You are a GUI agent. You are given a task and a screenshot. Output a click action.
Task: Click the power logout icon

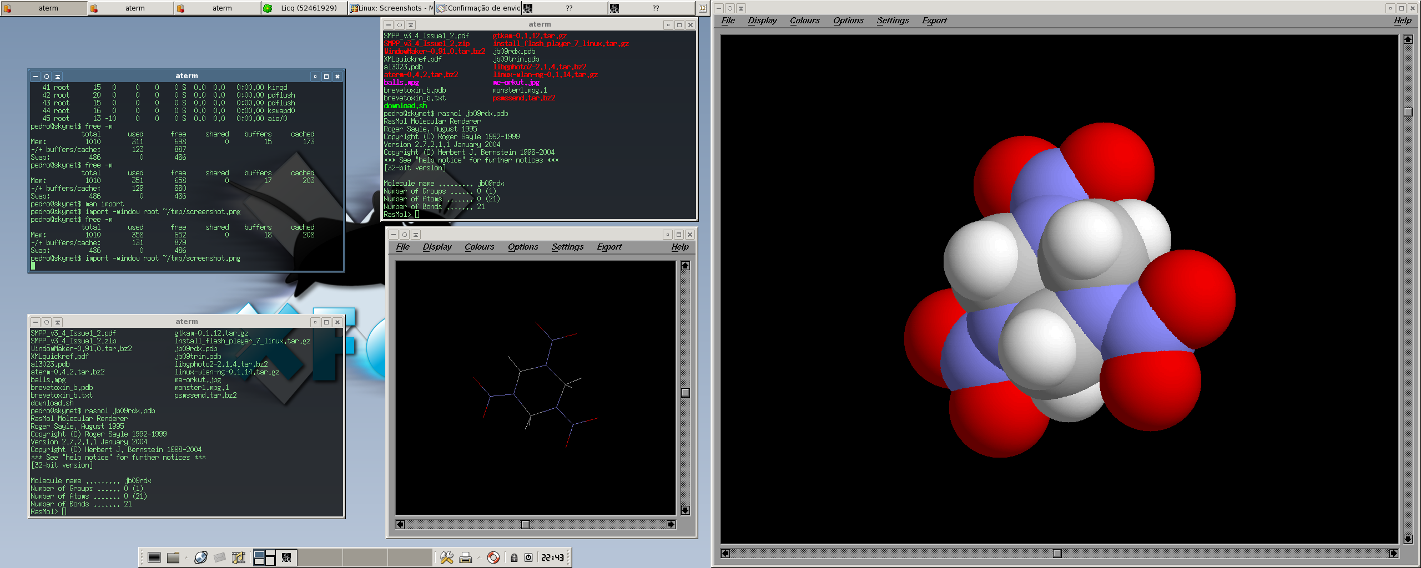point(528,557)
